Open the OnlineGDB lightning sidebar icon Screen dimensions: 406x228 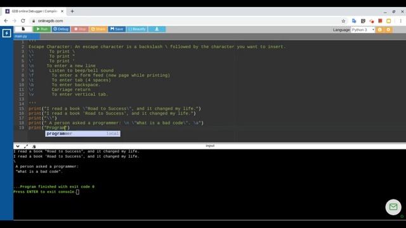6,33
